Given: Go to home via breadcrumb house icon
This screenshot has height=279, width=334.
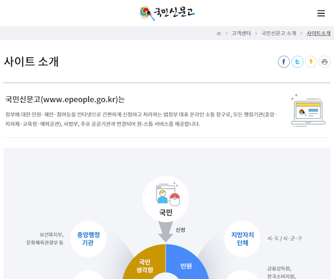Looking at the screenshot, I should coord(219,33).
